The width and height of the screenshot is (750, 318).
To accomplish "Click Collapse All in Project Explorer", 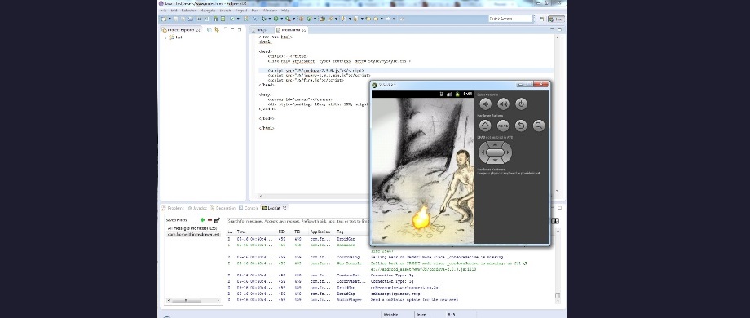I will [210, 29].
